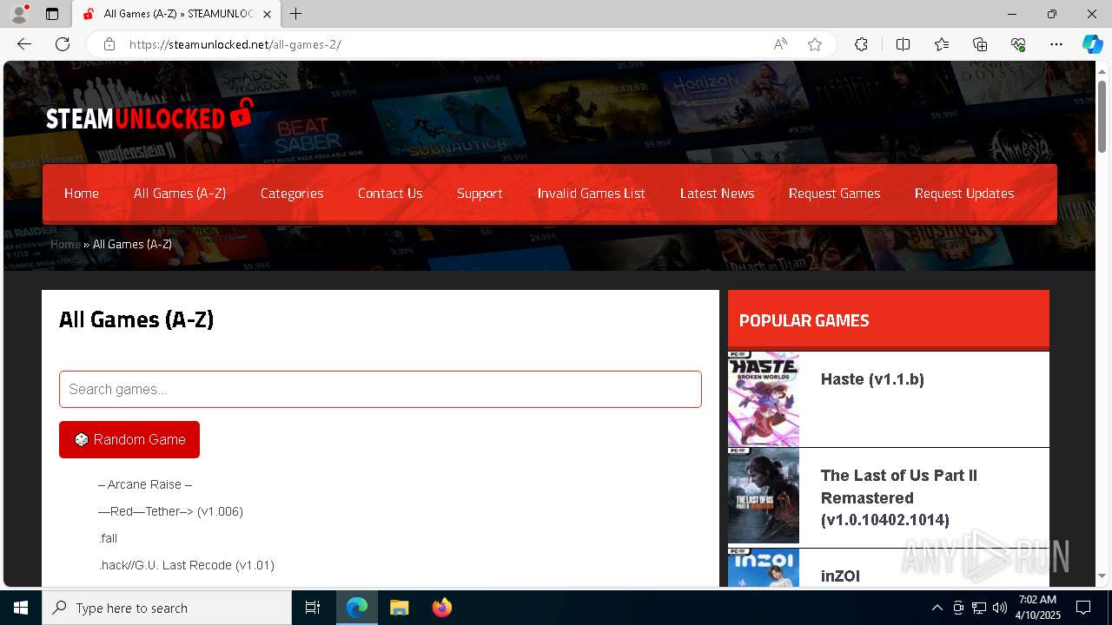Focus the Search games field
The image size is (1112, 625).
click(381, 389)
